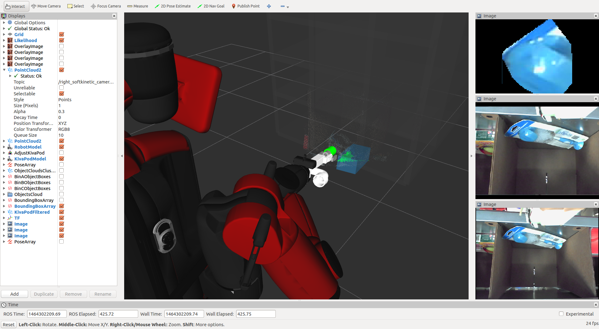Viewport: 599px width, 329px height.
Task: Click the bottom PoseArray icon
Action: click(10, 241)
